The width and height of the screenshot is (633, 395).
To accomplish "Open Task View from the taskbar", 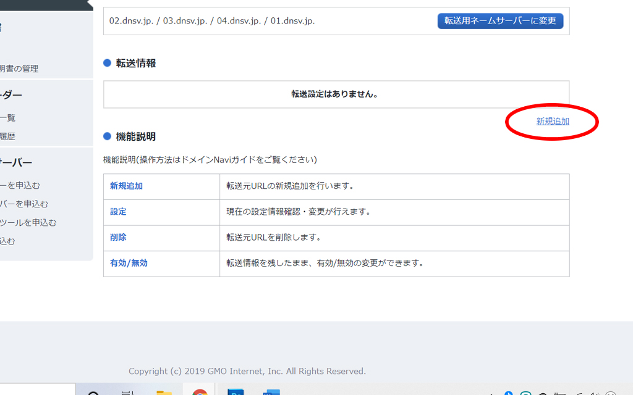I will [126, 392].
